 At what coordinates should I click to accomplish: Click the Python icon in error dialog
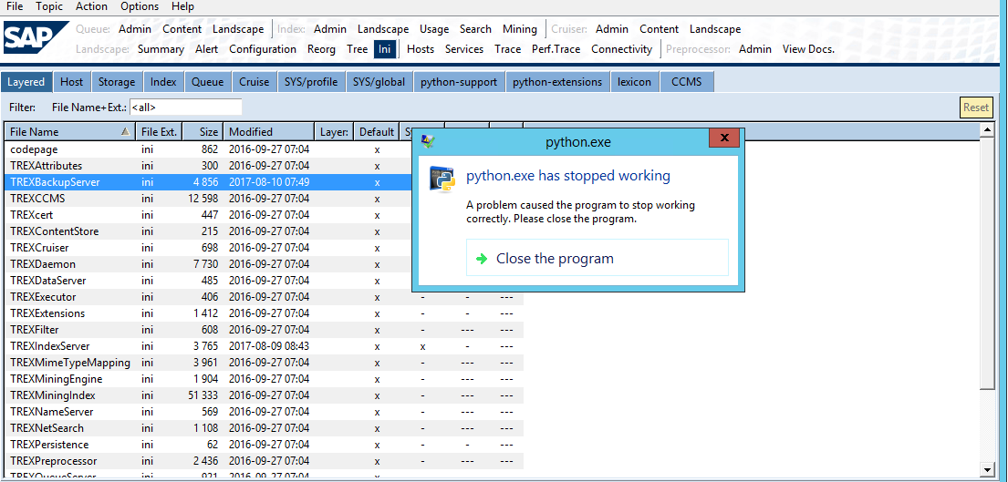[442, 179]
